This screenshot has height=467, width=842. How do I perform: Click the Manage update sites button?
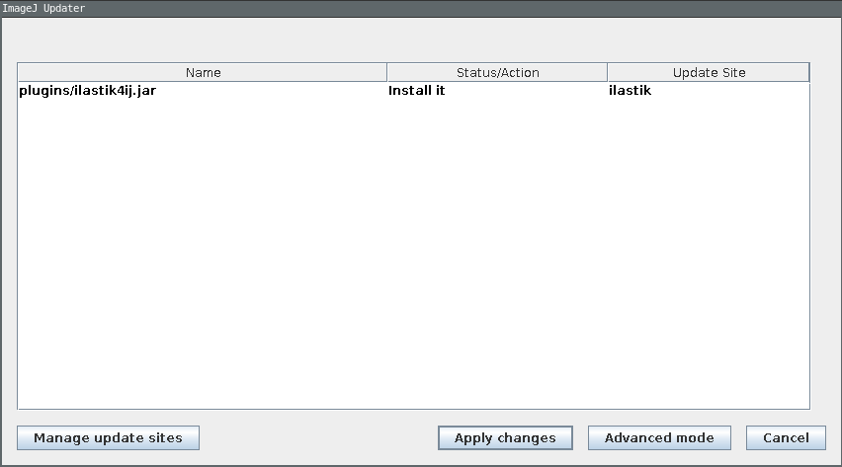click(108, 438)
